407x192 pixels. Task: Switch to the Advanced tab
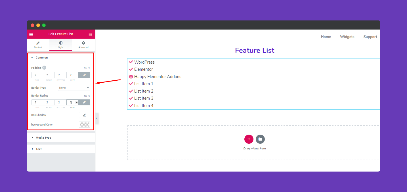coord(83,45)
